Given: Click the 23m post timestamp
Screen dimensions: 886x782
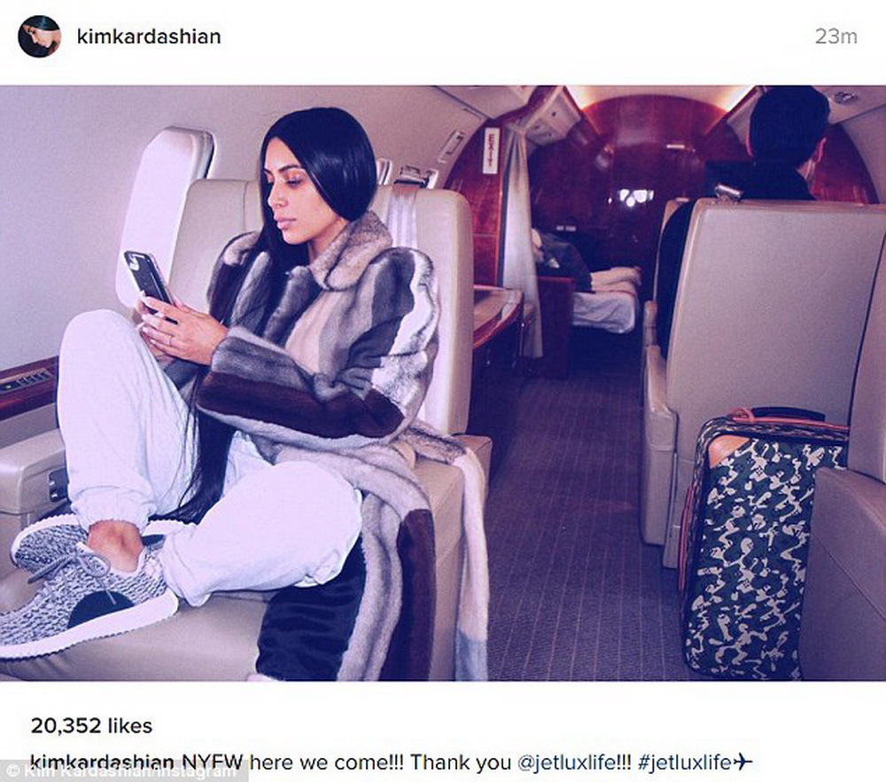Looking at the screenshot, I should (835, 36).
